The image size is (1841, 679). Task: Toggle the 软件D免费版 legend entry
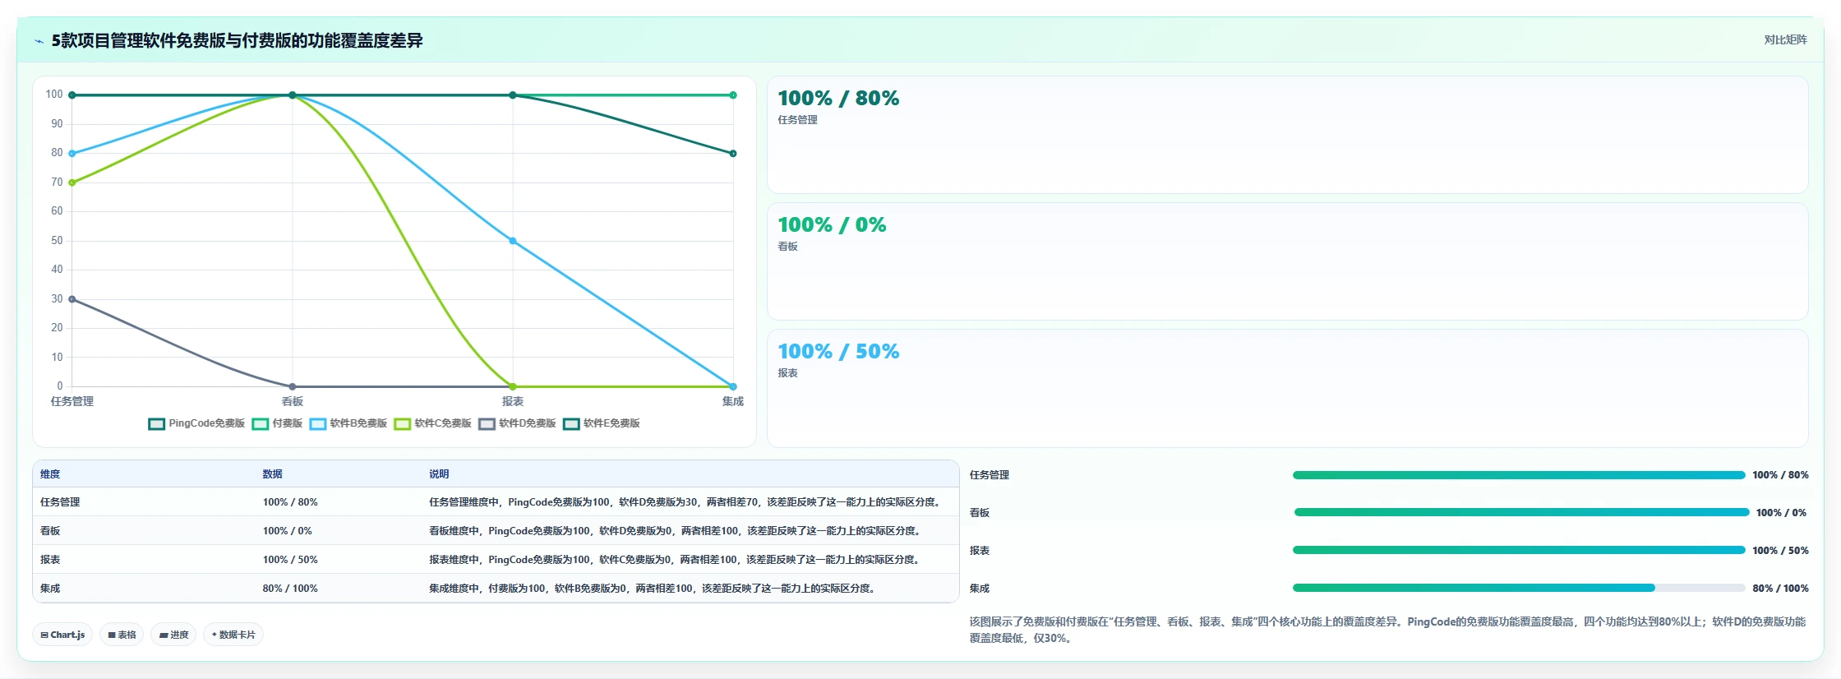(518, 423)
